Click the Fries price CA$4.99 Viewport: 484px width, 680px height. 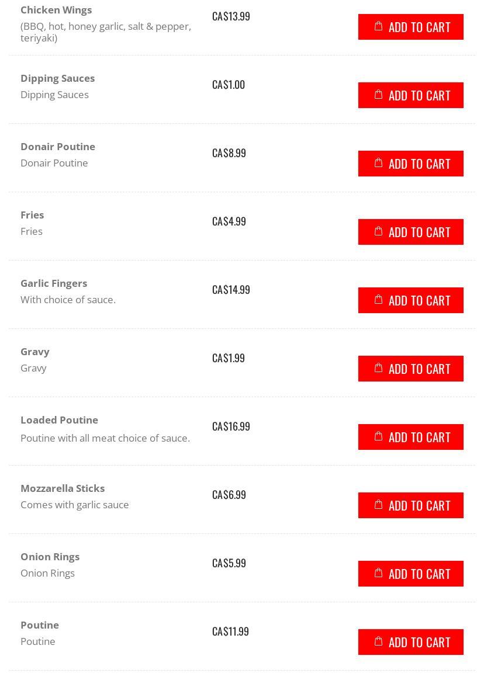point(229,221)
